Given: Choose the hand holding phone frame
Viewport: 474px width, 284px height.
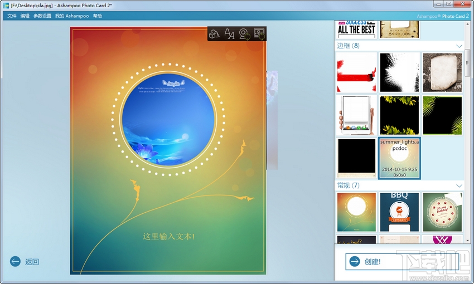Looking at the screenshot, I should (x=356, y=115).
